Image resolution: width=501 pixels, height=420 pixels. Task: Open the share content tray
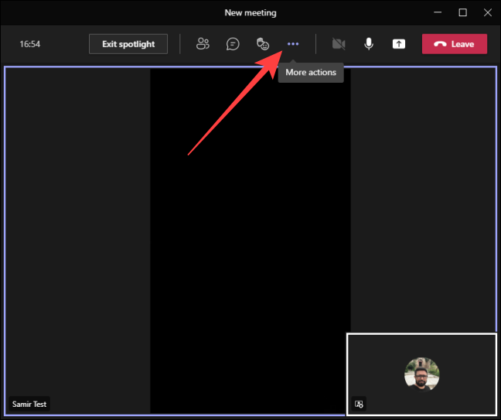point(399,44)
